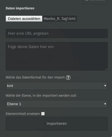Click the Ebeneninhalt ersetzen label text
Viewport: 112px width, 137px height.
23,114
